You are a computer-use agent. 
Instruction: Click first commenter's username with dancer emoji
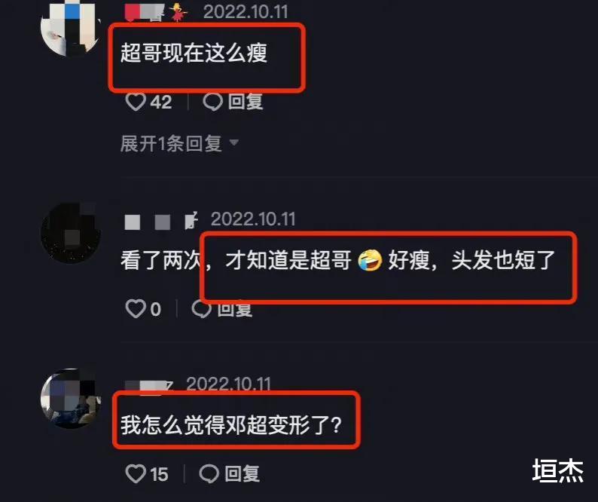157,12
